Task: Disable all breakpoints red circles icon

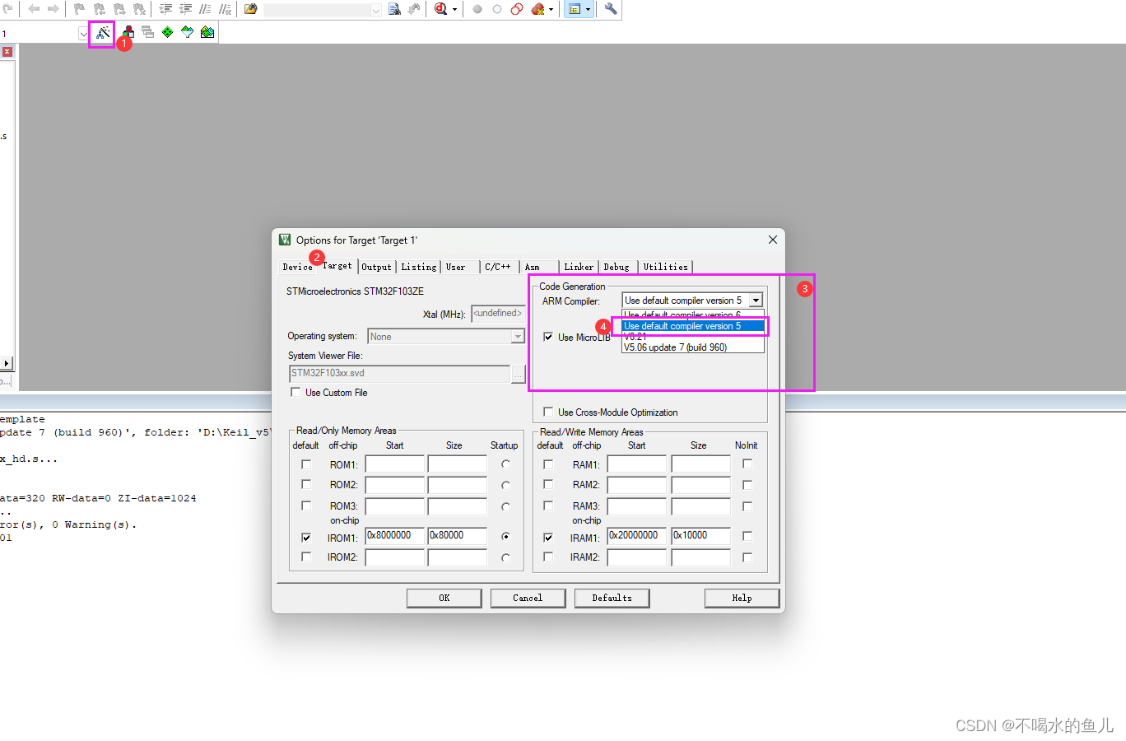Action: pyautogui.click(x=517, y=9)
